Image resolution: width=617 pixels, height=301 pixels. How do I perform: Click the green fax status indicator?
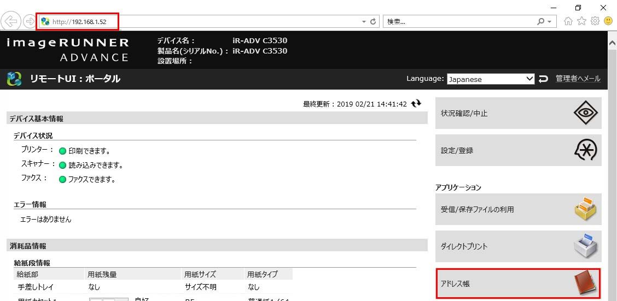pyautogui.click(x=62, y=180)
